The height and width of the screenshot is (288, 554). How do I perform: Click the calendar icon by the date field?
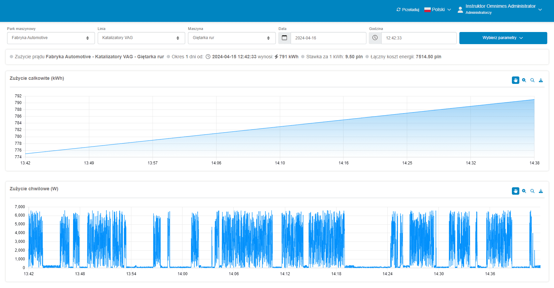coord(285,38)
